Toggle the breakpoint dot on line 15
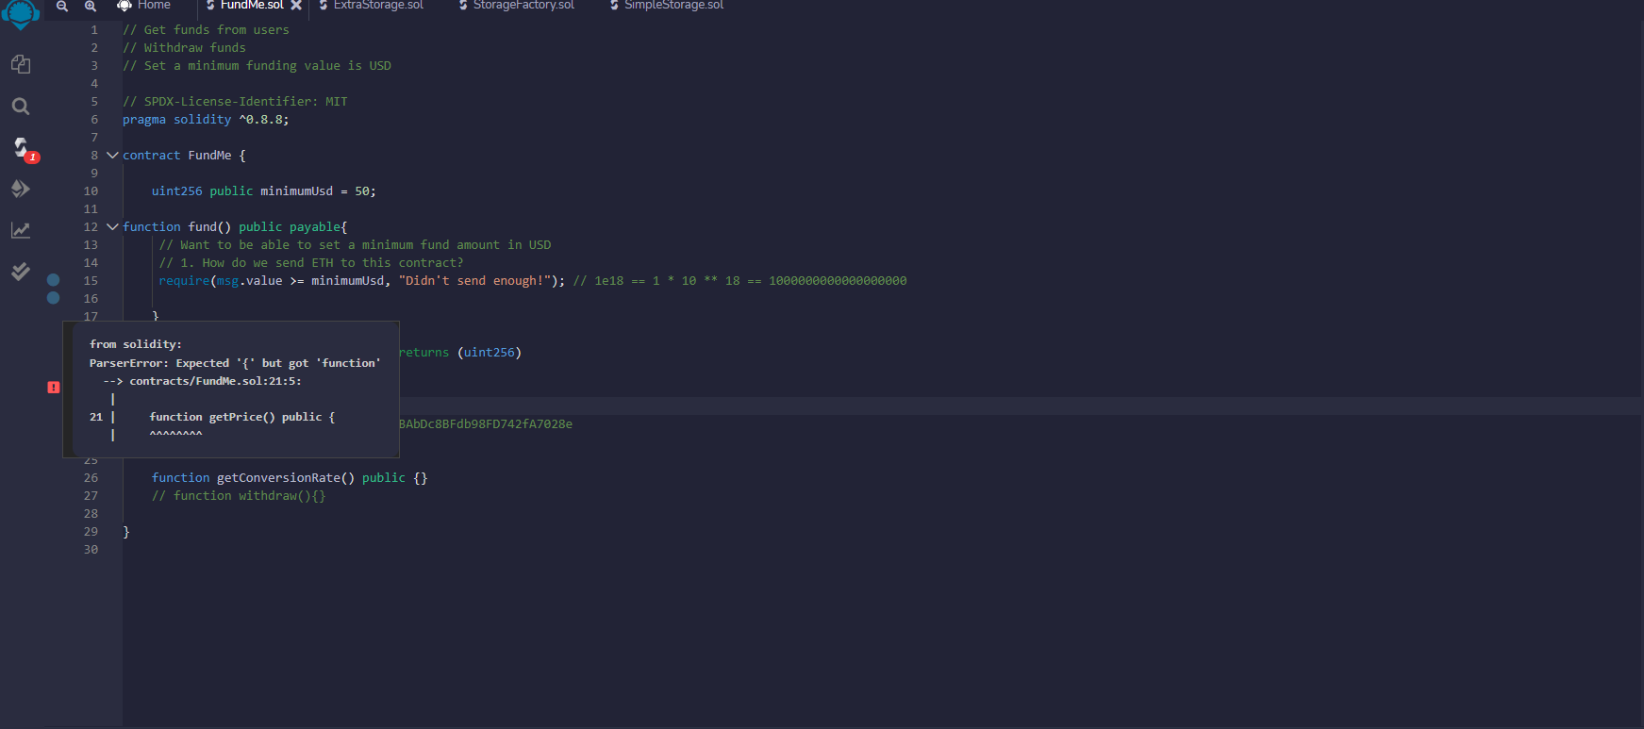The width and height of the screenshot is (1644, 729). point(54,280)
